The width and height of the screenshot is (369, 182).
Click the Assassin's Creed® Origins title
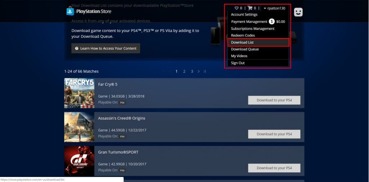pyautogui.click(x=122, y=118)
